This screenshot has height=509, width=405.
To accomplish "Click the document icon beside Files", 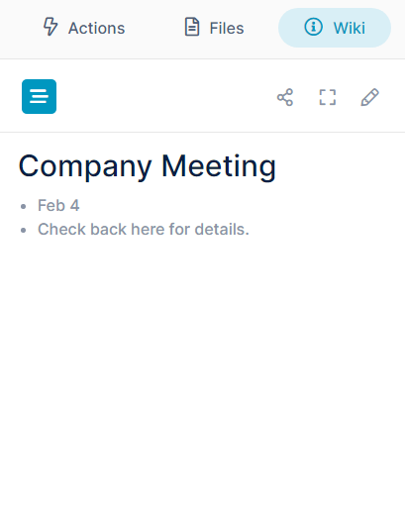I will (192, 27).
